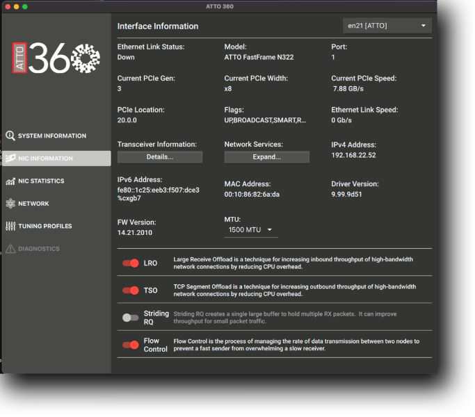
Task: Open the en21 [ATTO] interface dropdown
Action: pos(387,26)
